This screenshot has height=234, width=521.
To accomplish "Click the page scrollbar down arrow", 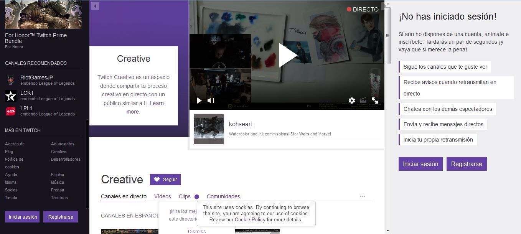I will [387, 231].
